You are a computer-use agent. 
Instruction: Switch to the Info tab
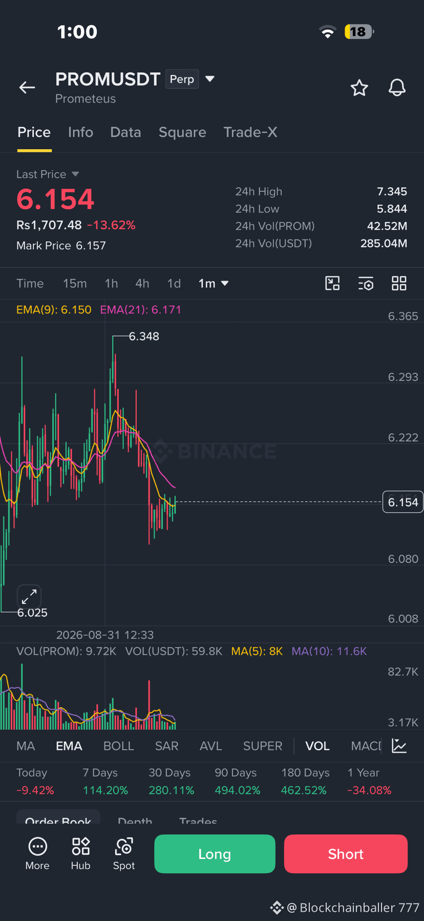80,132
